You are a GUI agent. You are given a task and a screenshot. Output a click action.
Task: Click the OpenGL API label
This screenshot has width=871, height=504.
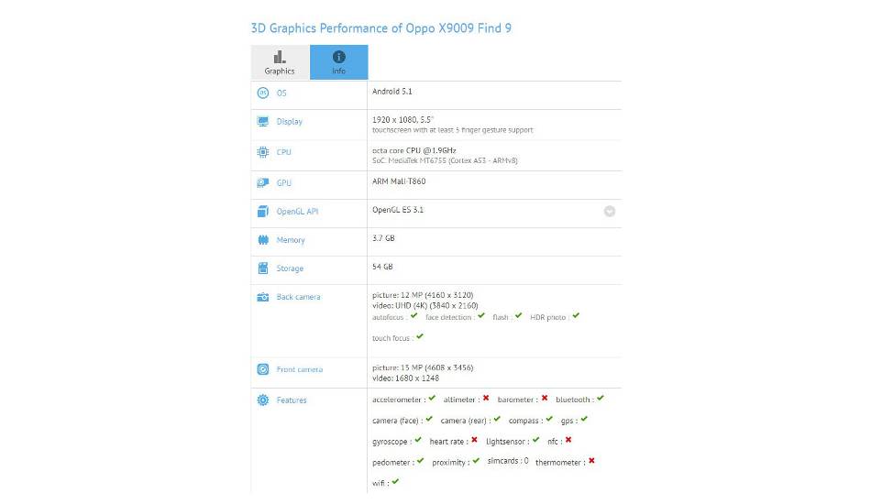pyautogui.click(x=297, y=211)
